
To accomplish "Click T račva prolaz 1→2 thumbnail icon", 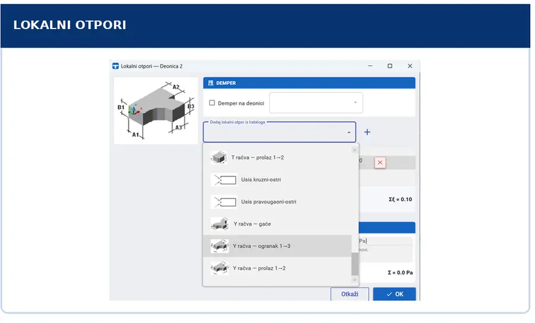I will coord(219,157).
